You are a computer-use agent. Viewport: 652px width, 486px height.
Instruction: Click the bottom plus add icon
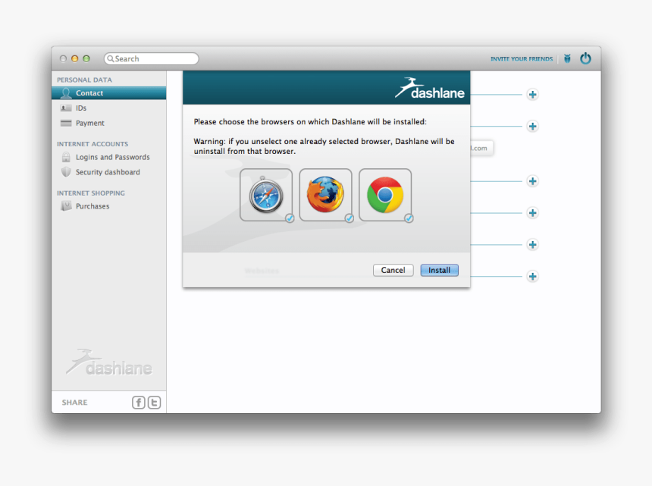pos(533,276)
